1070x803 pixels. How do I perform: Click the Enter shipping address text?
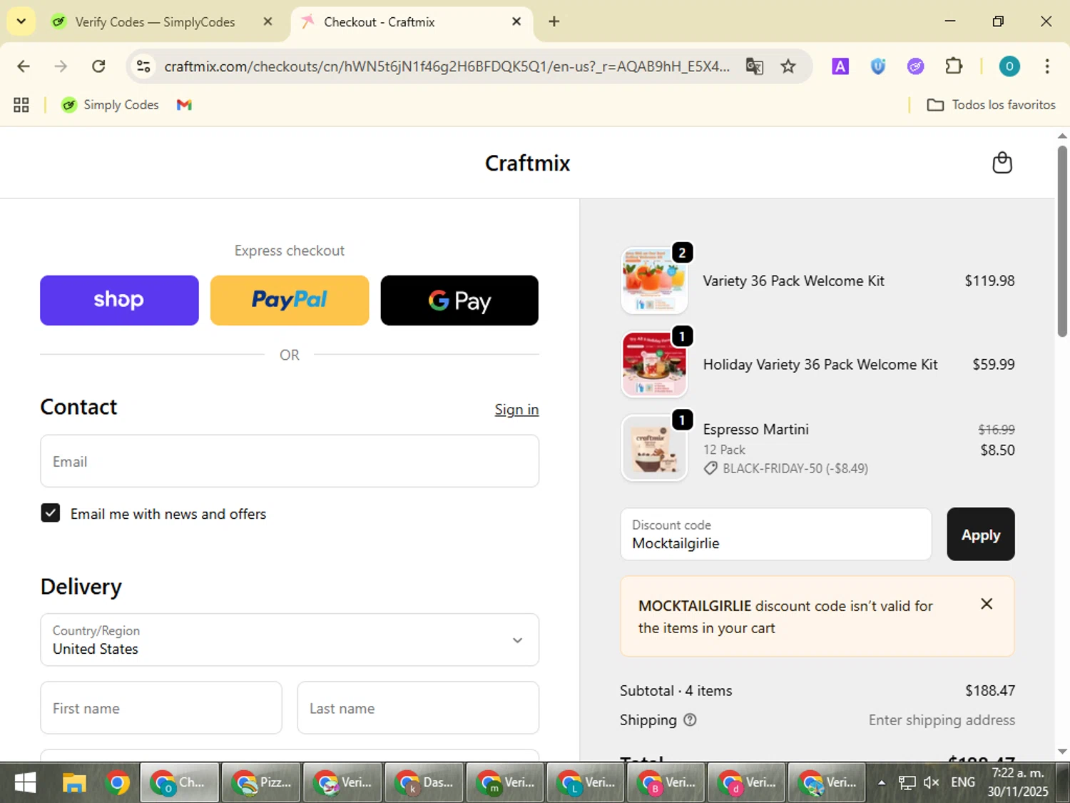942,719
